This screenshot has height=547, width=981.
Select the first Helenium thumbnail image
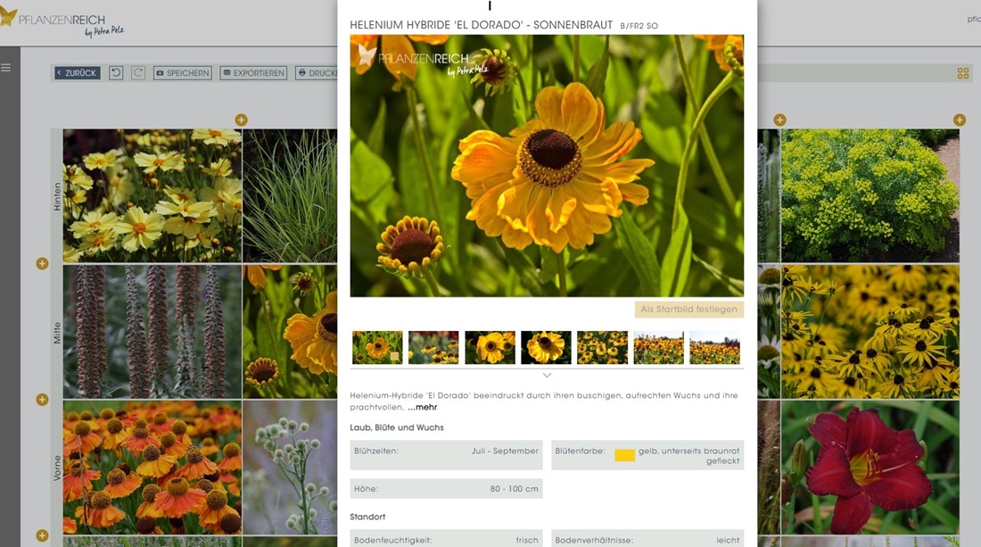tap(377, 348)
